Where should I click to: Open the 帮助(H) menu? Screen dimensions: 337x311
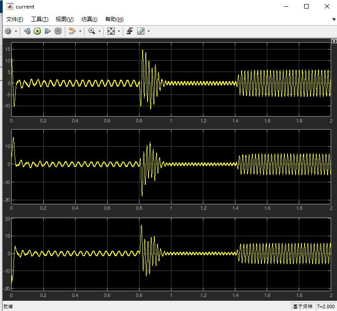[x=114, y=19]
